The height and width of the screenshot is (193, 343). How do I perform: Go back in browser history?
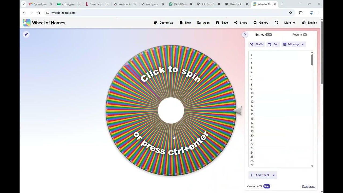click(x=24, y=13)
